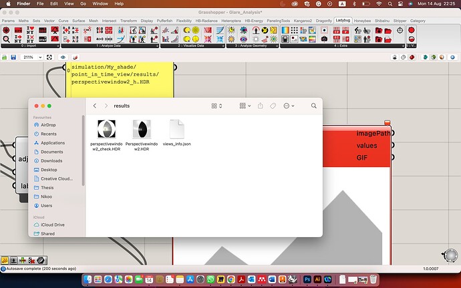Pick the purple eye view analysis icon

(x=243, y=39)
